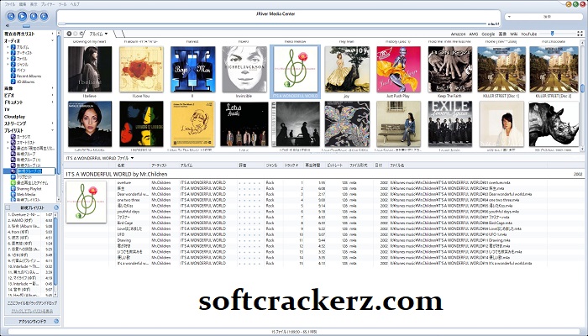Click the Stop playback button
588x336 pixels.
pyautogui.click(x=34, y=16)
